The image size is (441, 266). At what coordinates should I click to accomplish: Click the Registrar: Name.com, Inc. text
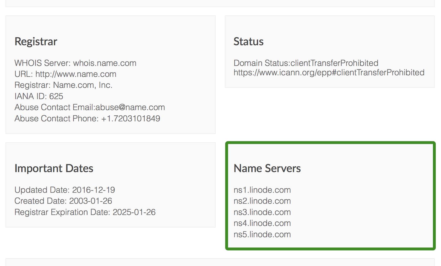[63, 85]
